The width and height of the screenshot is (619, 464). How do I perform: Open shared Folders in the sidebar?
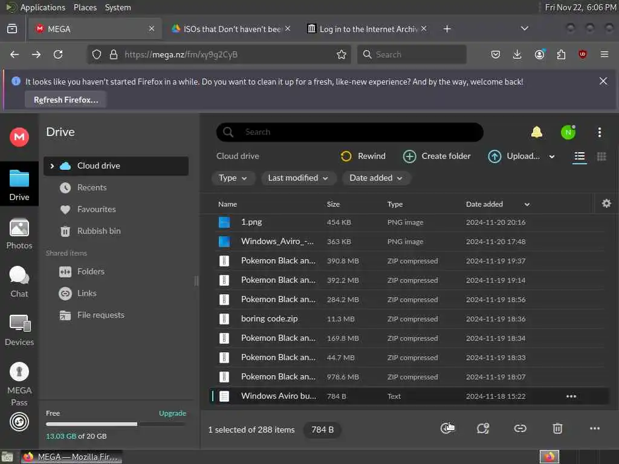[x=115, y=272]
